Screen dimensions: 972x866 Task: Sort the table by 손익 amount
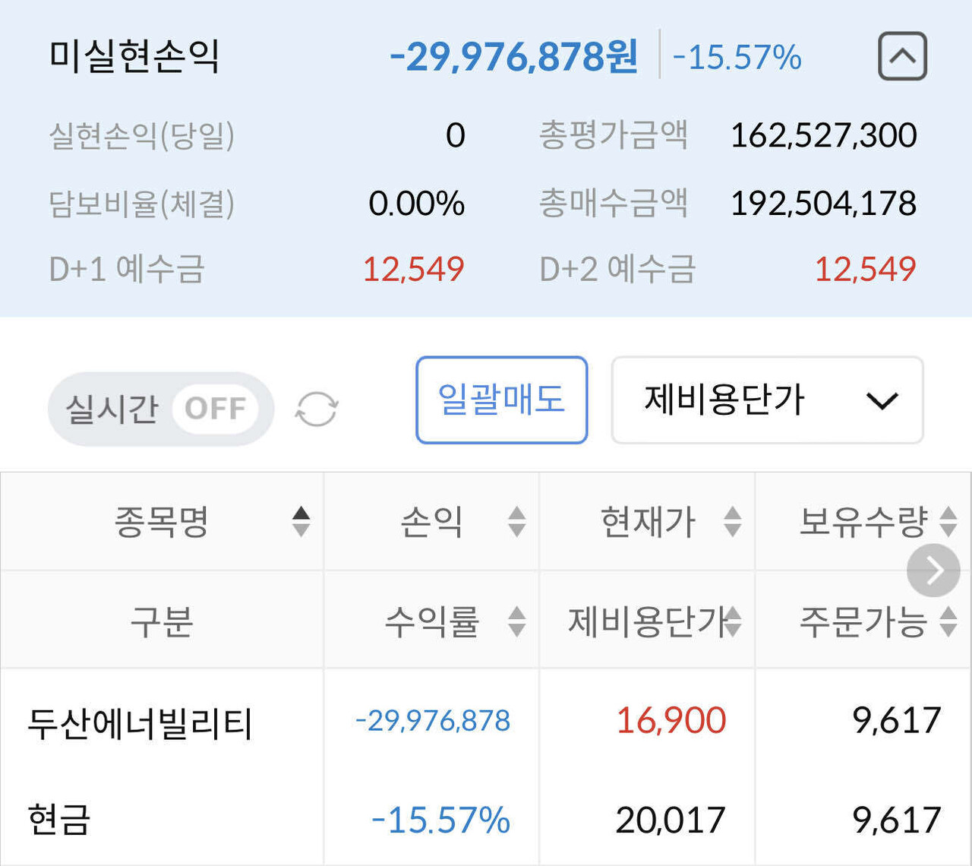(x=516, y=521)
